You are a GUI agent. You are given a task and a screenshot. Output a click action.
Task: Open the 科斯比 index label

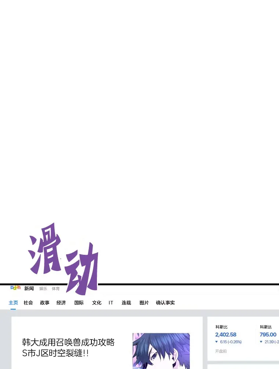click(x=221, y=327)
